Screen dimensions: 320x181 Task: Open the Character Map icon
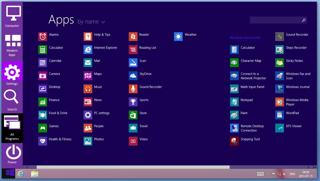234,63
